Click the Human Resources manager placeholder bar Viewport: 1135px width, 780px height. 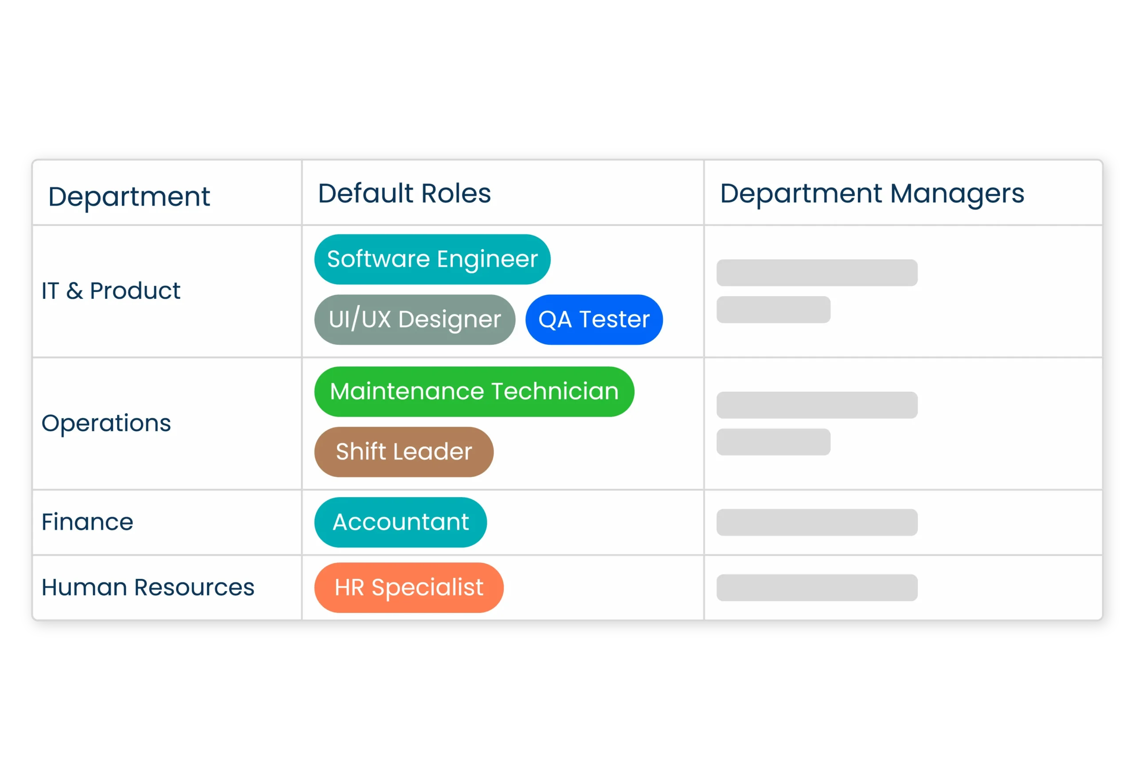click(x=816, y=588)
